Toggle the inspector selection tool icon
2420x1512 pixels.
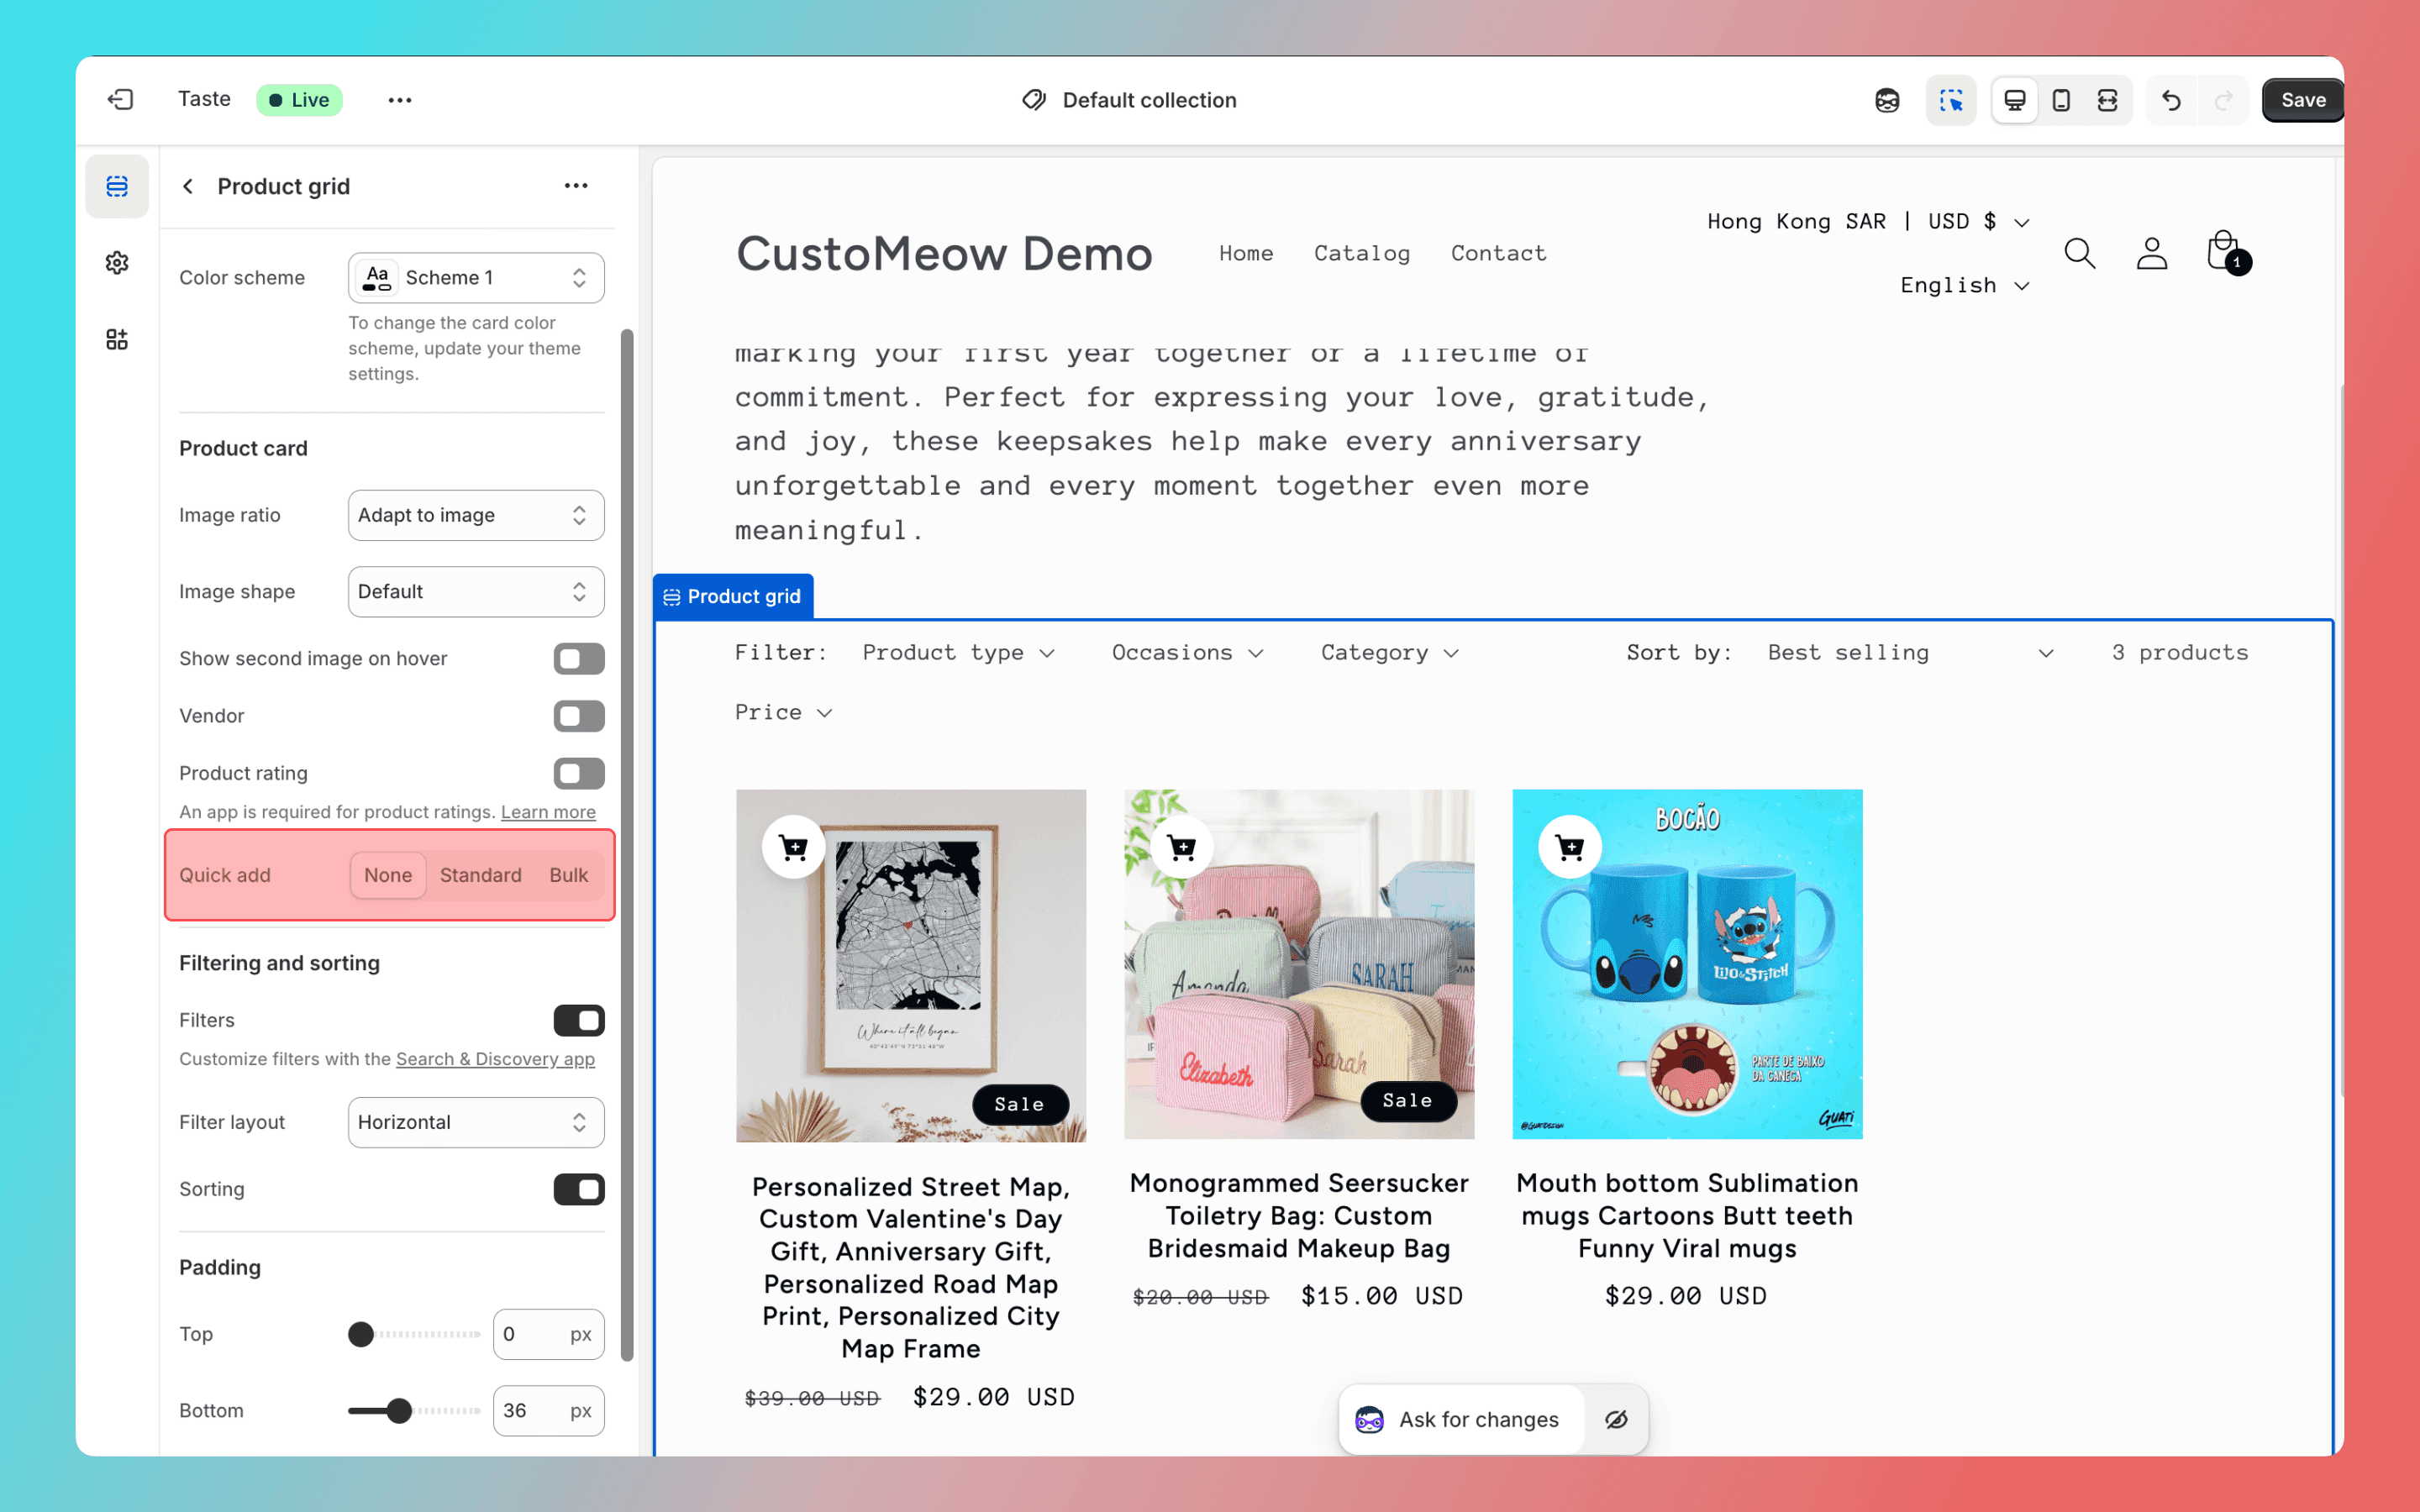point(1950,100)
